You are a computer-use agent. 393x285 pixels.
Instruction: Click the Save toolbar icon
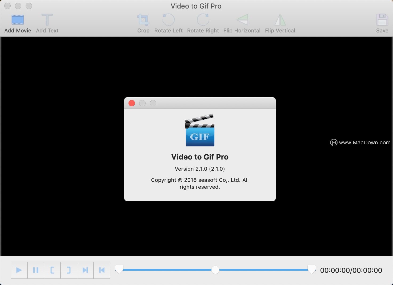(x=382, y=20)
